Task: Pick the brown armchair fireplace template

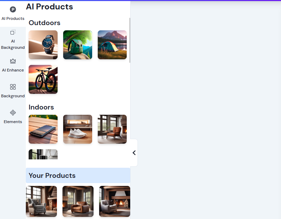Action: tap(112, 129)
